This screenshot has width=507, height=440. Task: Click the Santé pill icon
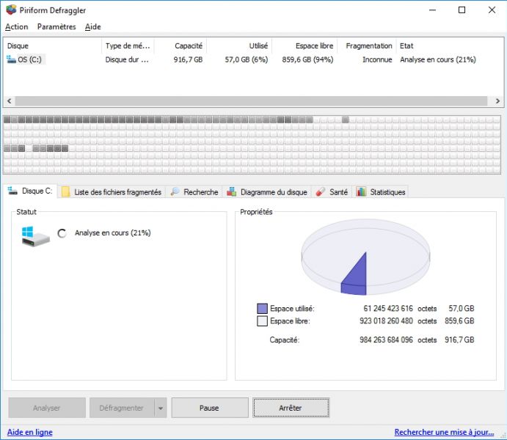[x=321, y=191]
